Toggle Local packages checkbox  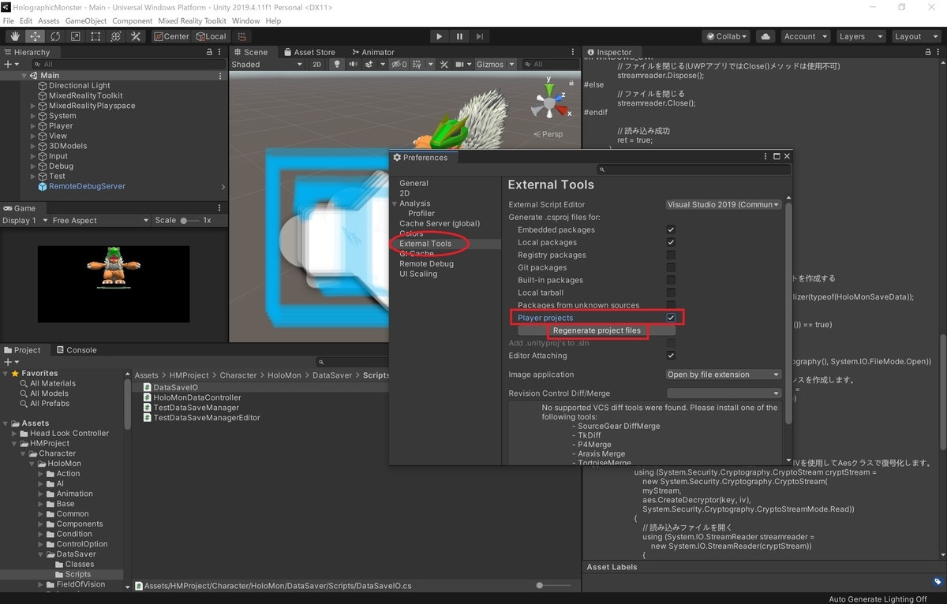point(671,242)
